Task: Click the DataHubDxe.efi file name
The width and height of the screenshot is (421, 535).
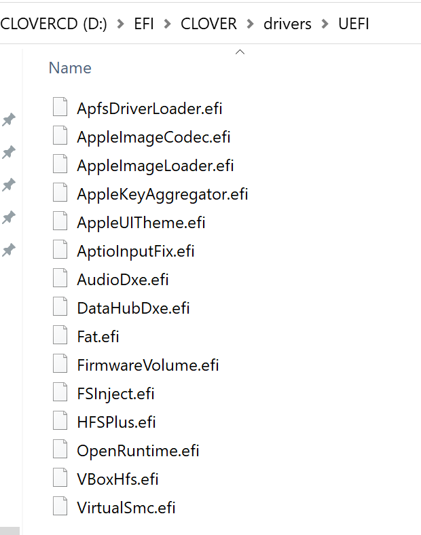Action: click(x=133, y=308)
